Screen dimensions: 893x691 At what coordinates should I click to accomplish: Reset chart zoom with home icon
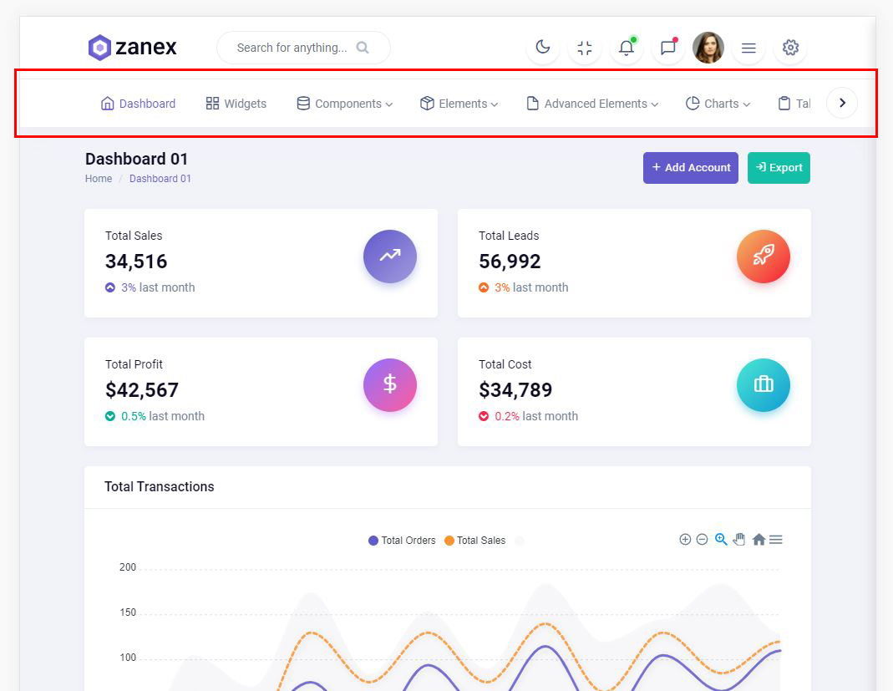pyautogui.click(x=759, y=540)
